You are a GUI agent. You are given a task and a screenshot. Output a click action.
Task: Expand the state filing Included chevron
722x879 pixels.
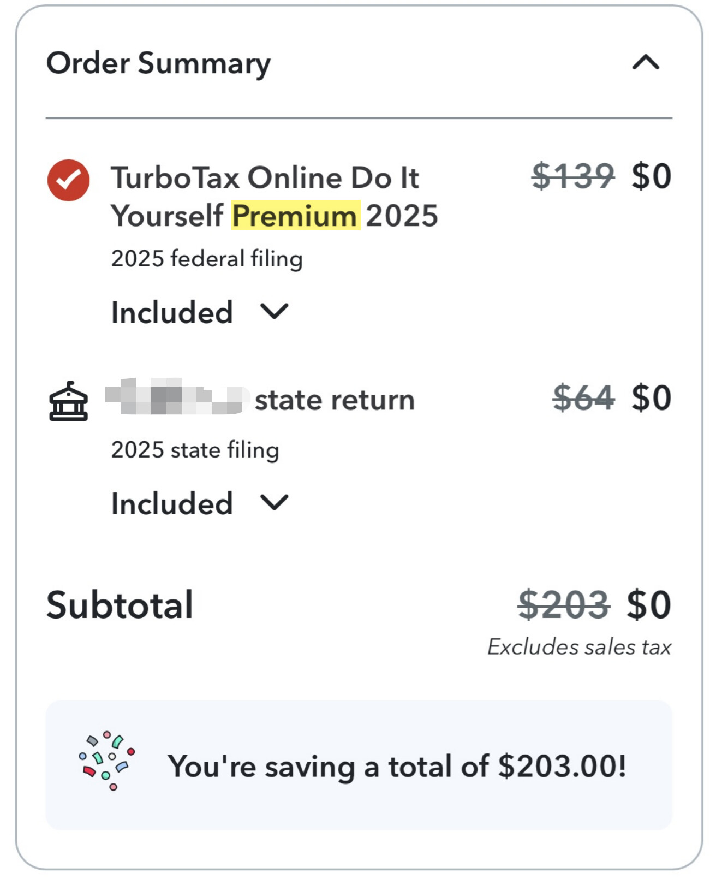click(x=274, y=503)
